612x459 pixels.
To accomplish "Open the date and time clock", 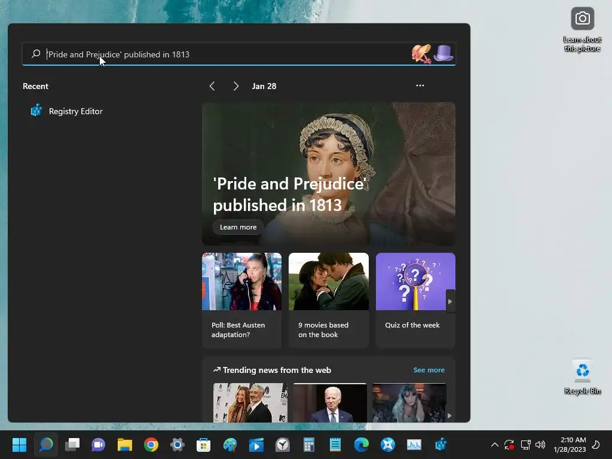I will pyautogui.click(x=570, y=445).
